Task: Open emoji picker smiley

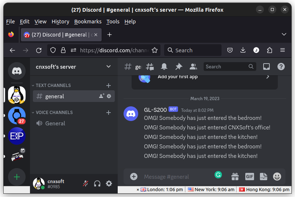Action: (x=277, y=177)
